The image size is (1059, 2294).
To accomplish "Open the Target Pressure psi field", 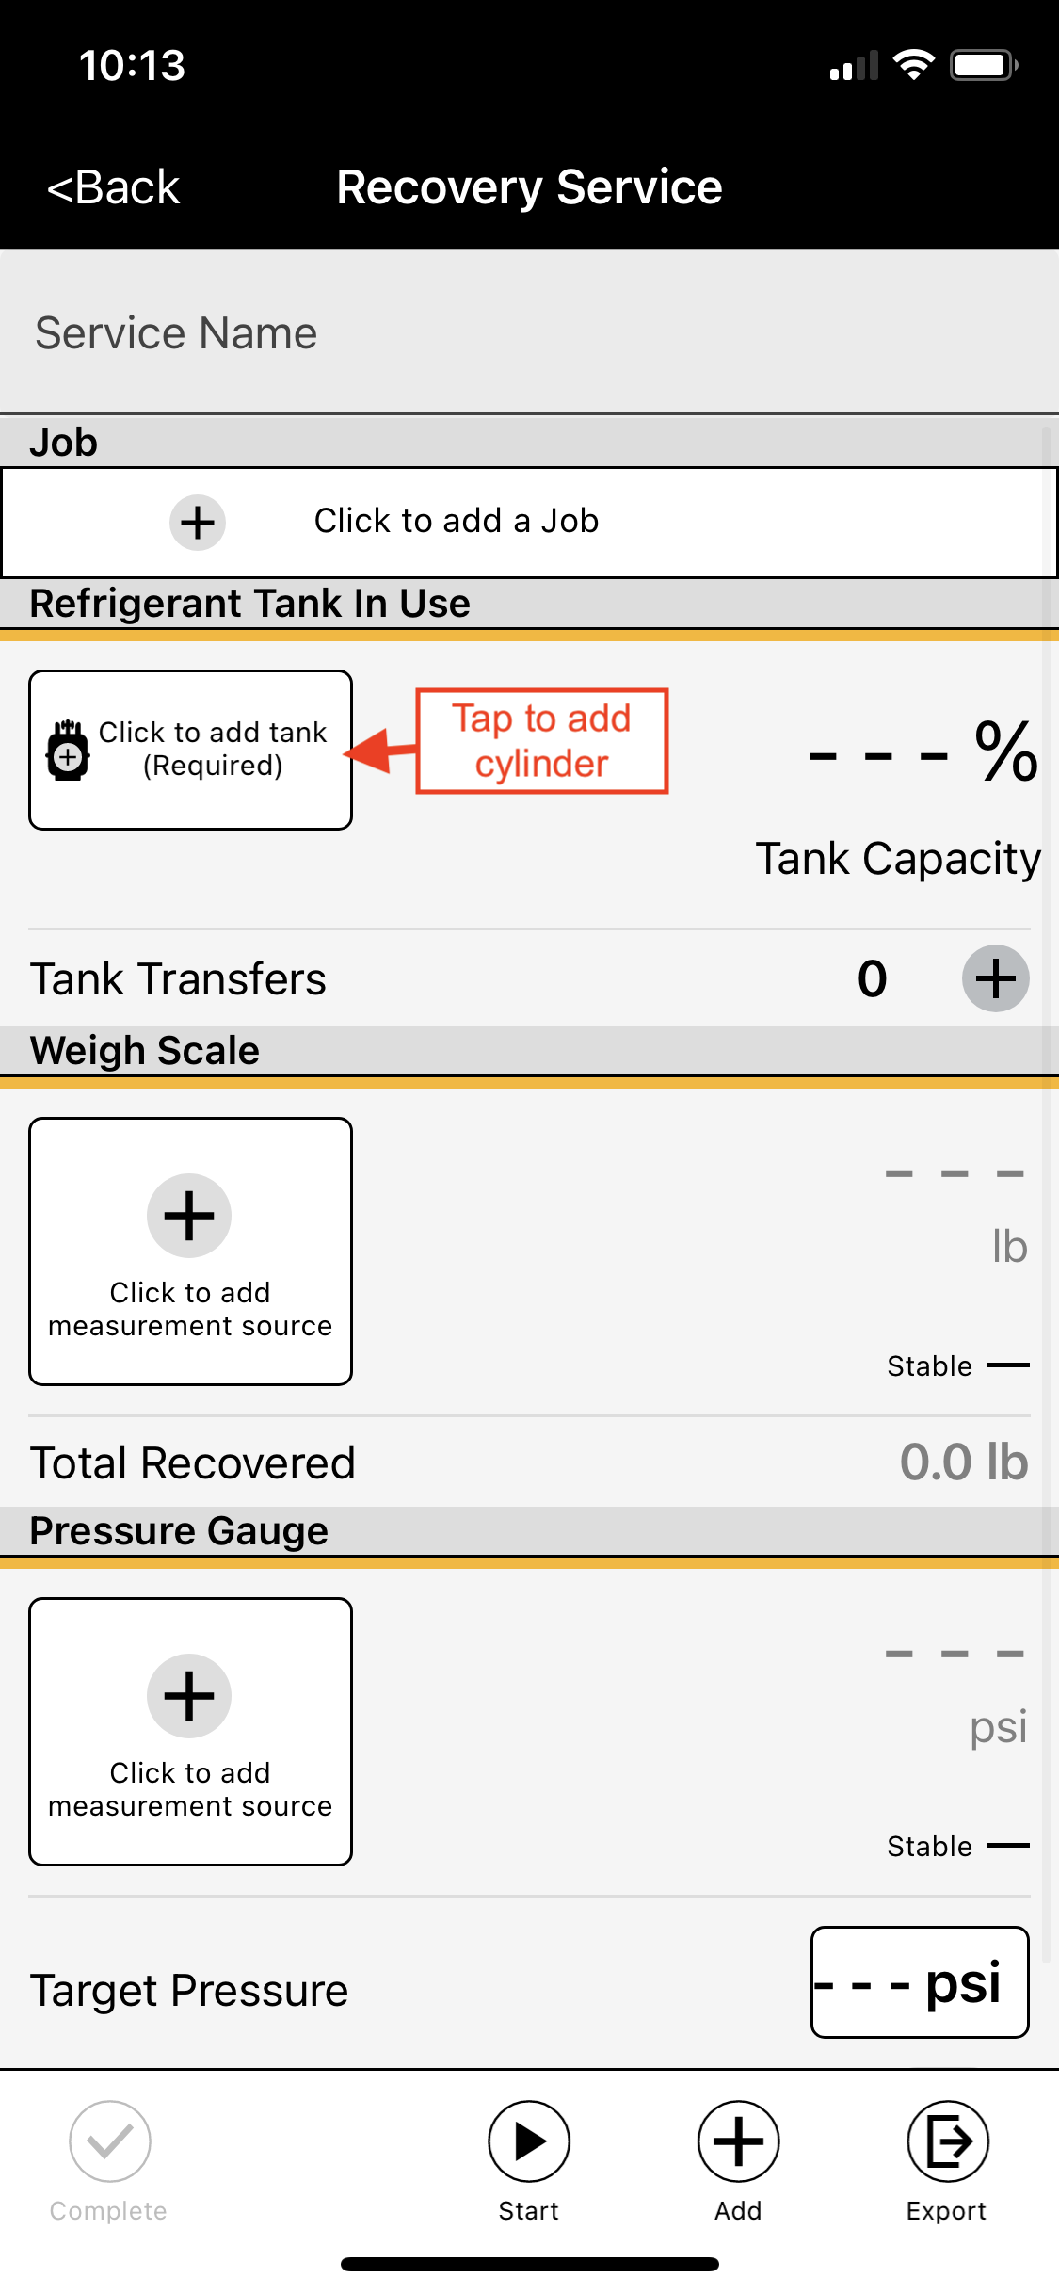I will (x=920, y=1981).
